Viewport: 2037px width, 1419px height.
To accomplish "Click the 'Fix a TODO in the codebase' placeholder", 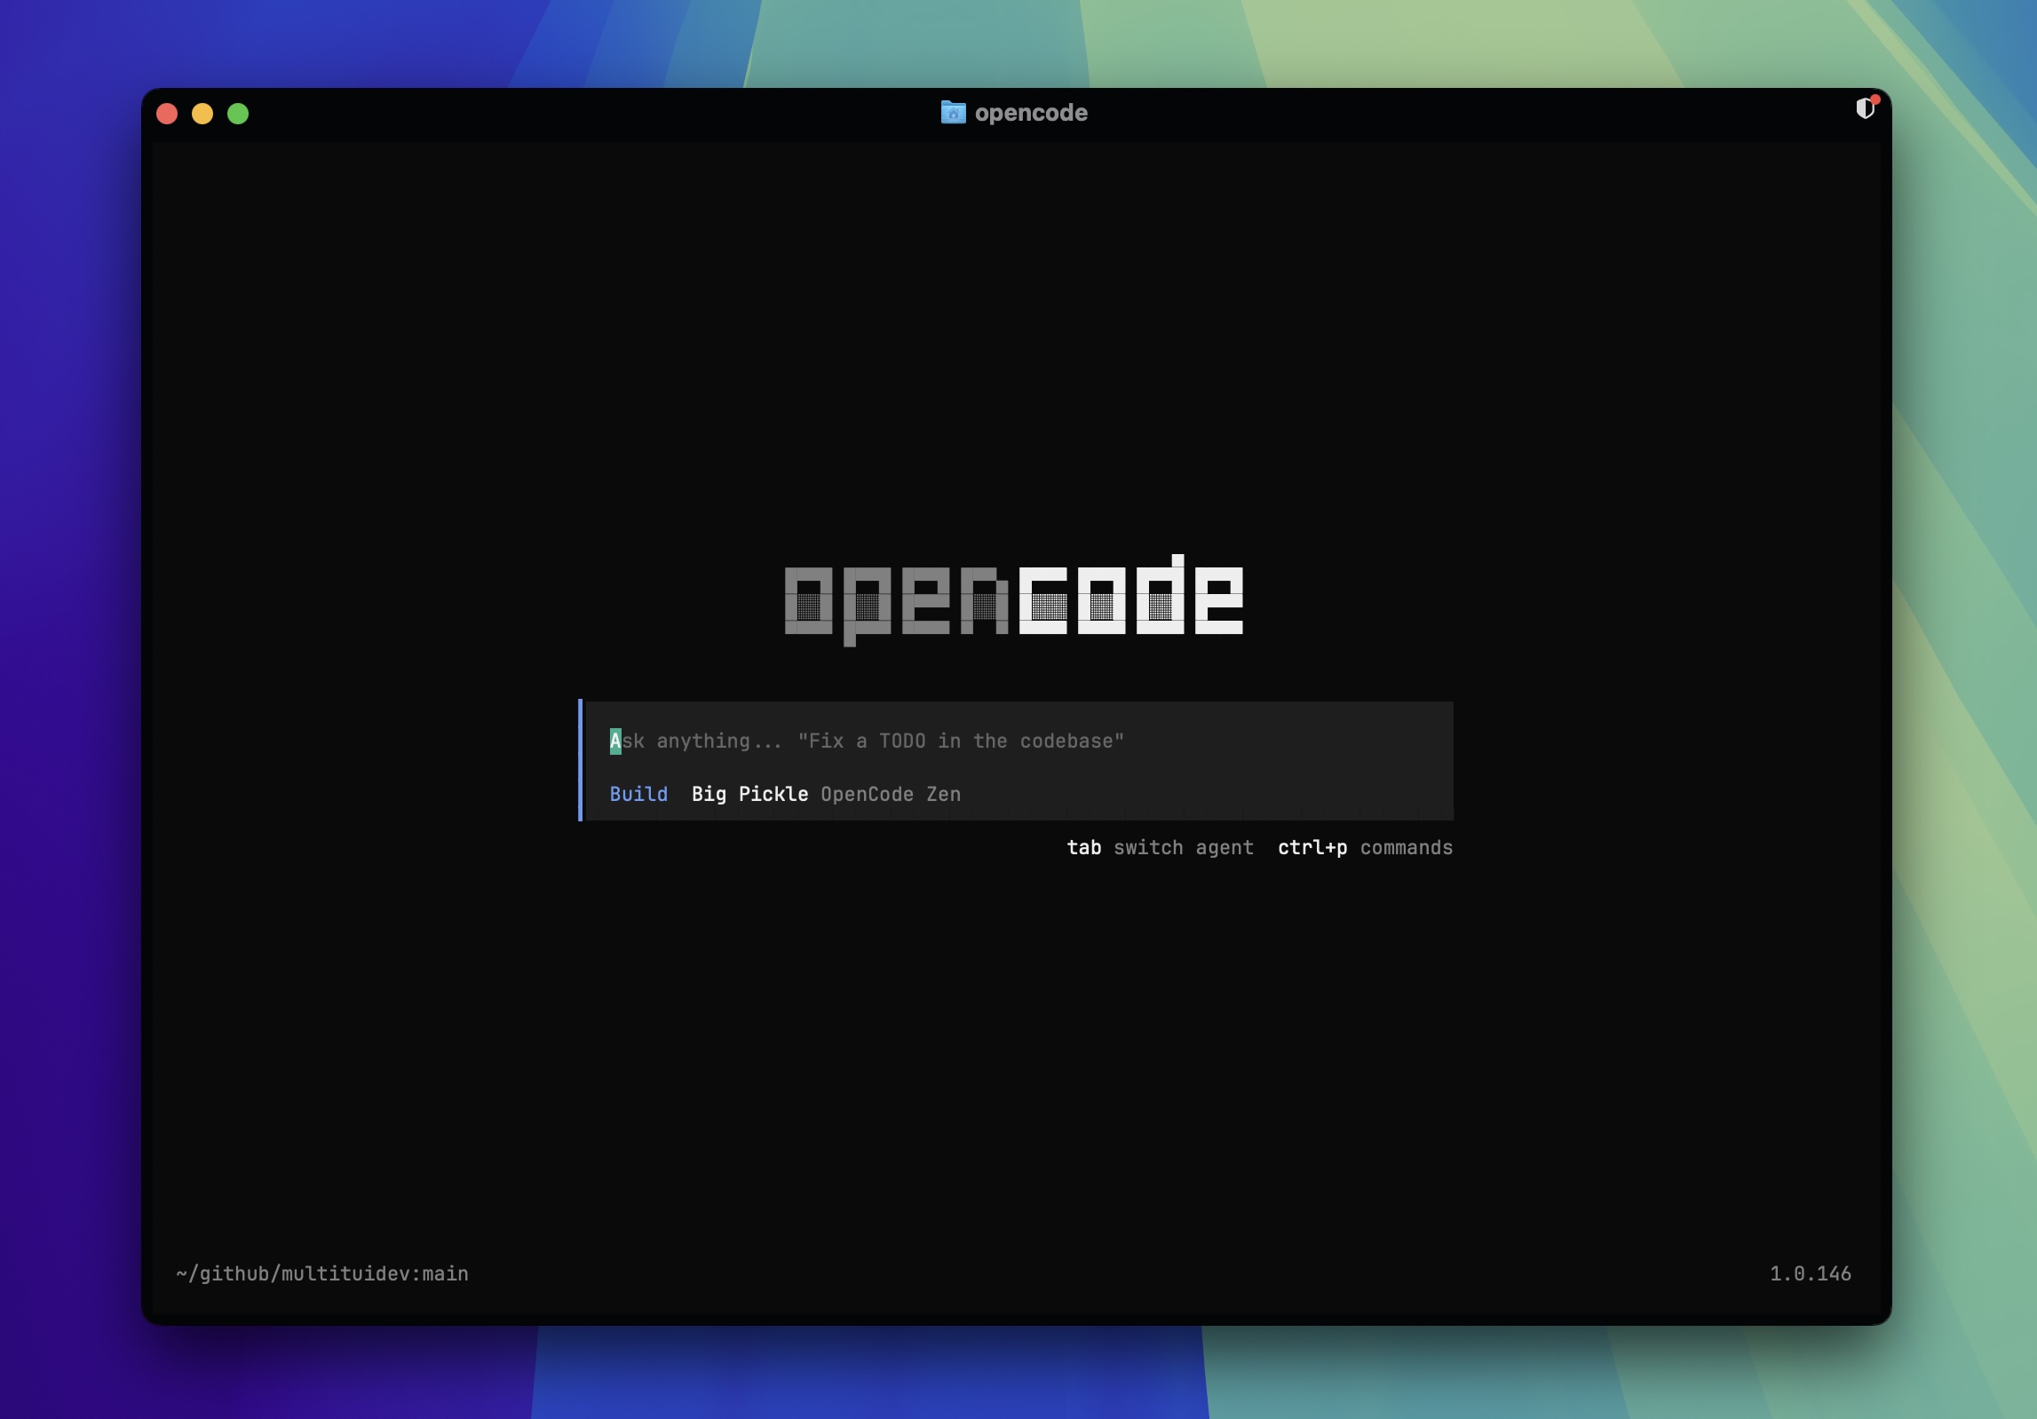I will pyautogui.click(x=962, y=741).
